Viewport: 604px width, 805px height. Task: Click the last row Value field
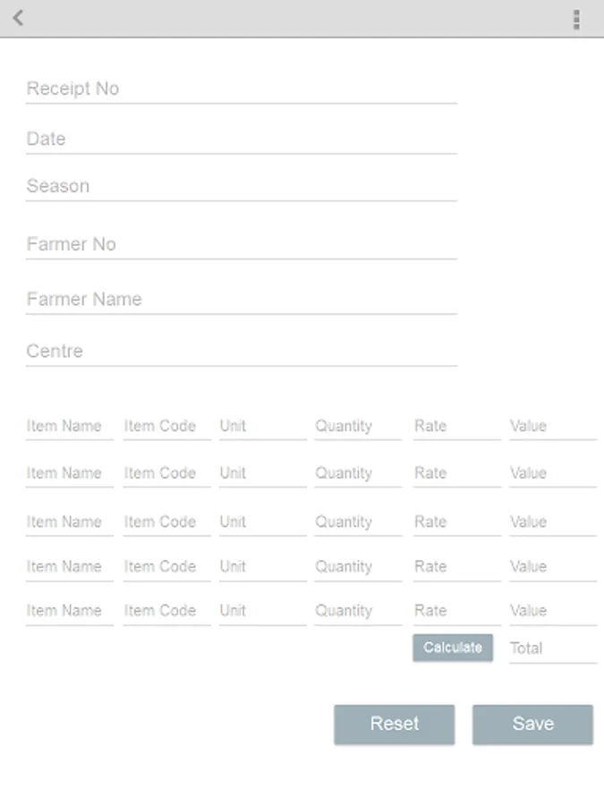click(552, 611)
